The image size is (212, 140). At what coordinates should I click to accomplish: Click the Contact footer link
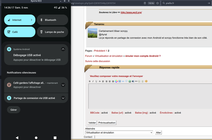click(88, 137)
